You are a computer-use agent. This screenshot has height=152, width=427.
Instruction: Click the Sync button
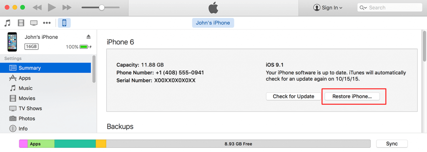click(x=392, y=144)
